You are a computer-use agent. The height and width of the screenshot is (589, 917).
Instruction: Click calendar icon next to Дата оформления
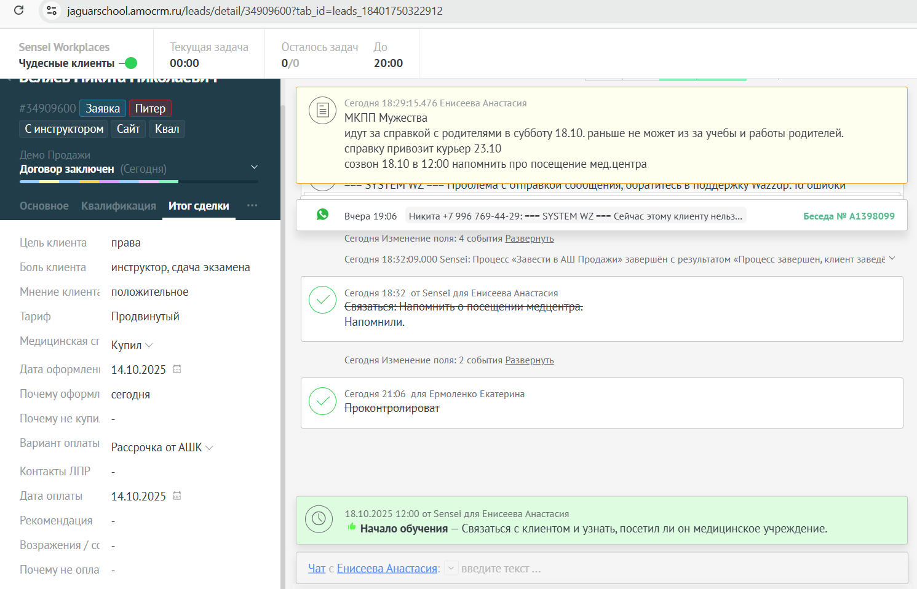(x=177, y=369)
